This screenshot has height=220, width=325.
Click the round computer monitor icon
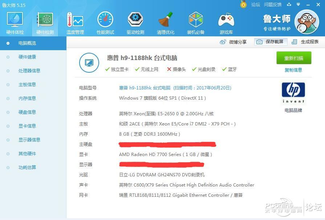click(89, 63)
